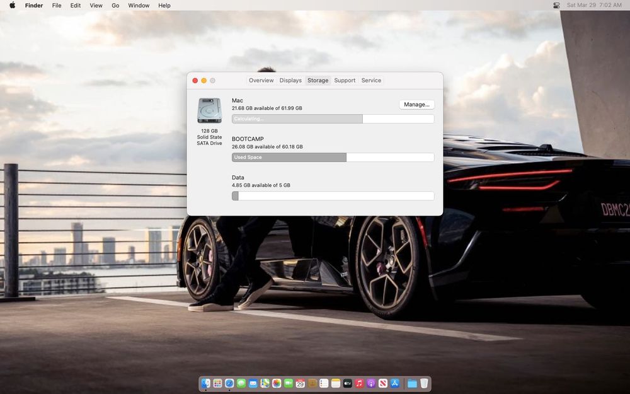Click the Manage... button
630x394 pixels.
tap(416, 105)
